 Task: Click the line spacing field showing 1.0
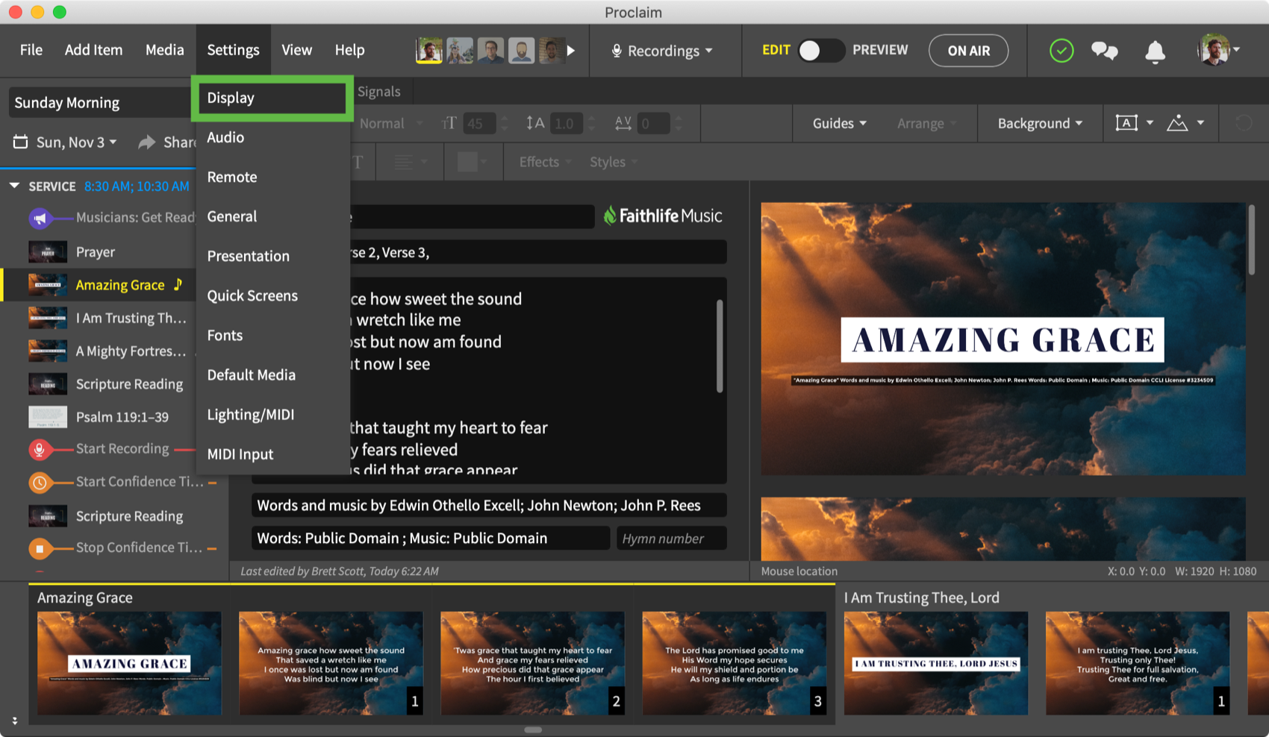tap(566, 123)
